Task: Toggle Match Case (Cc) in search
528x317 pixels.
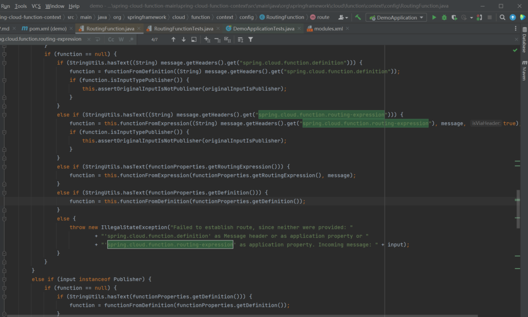Action: [111, 39]
